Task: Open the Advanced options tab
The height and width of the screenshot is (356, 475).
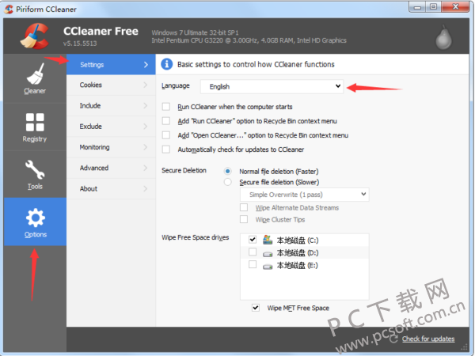Action: click(111, 168)
